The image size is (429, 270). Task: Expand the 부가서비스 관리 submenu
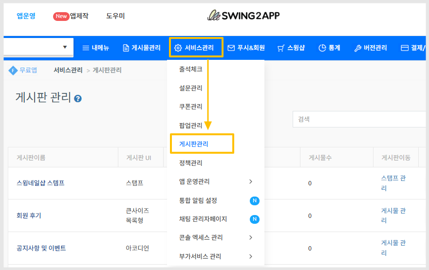pyautogui.click(x=251, y=256)
